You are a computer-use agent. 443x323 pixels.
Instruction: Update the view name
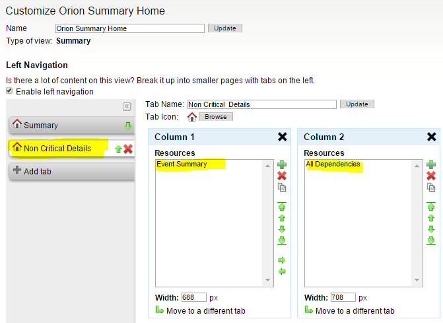(225, 28)
